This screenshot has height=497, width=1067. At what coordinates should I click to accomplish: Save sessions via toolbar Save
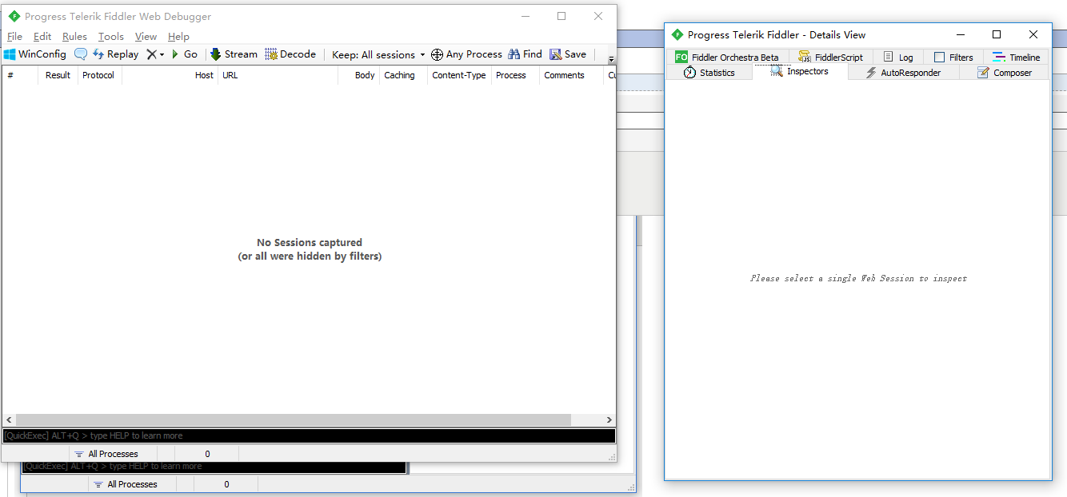coord(568,54)
